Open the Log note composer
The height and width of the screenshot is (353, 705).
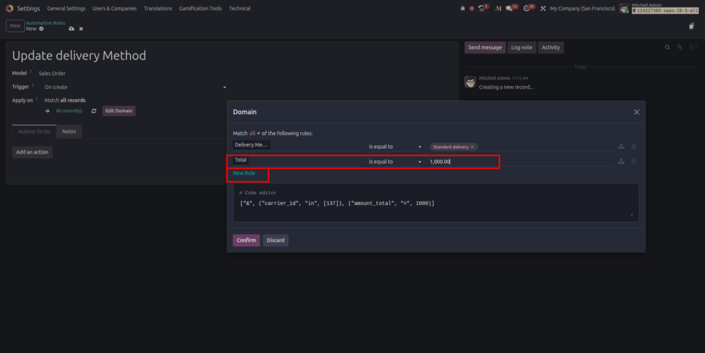(522, 47)
